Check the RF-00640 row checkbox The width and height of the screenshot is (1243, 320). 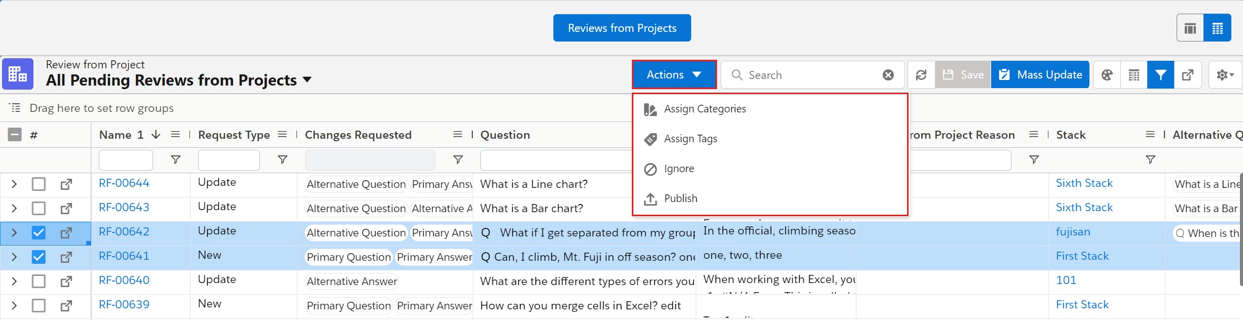pos(39,282)
